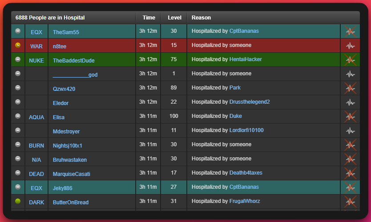Open Drussthelegend2's profile link
This screenshot has height=222, width=371.
tap(249, 102)
